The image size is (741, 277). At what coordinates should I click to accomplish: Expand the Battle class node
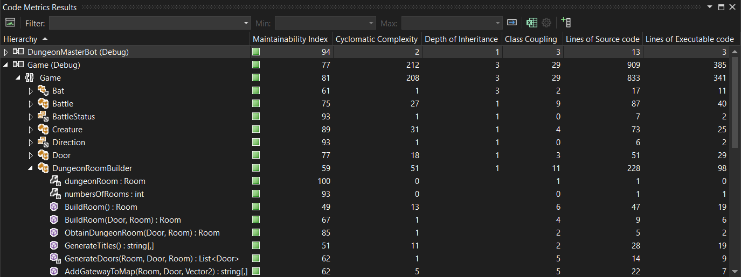[x=31, y=104]
